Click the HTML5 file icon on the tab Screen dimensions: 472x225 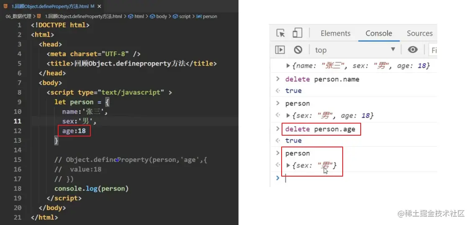click(6, 6)
